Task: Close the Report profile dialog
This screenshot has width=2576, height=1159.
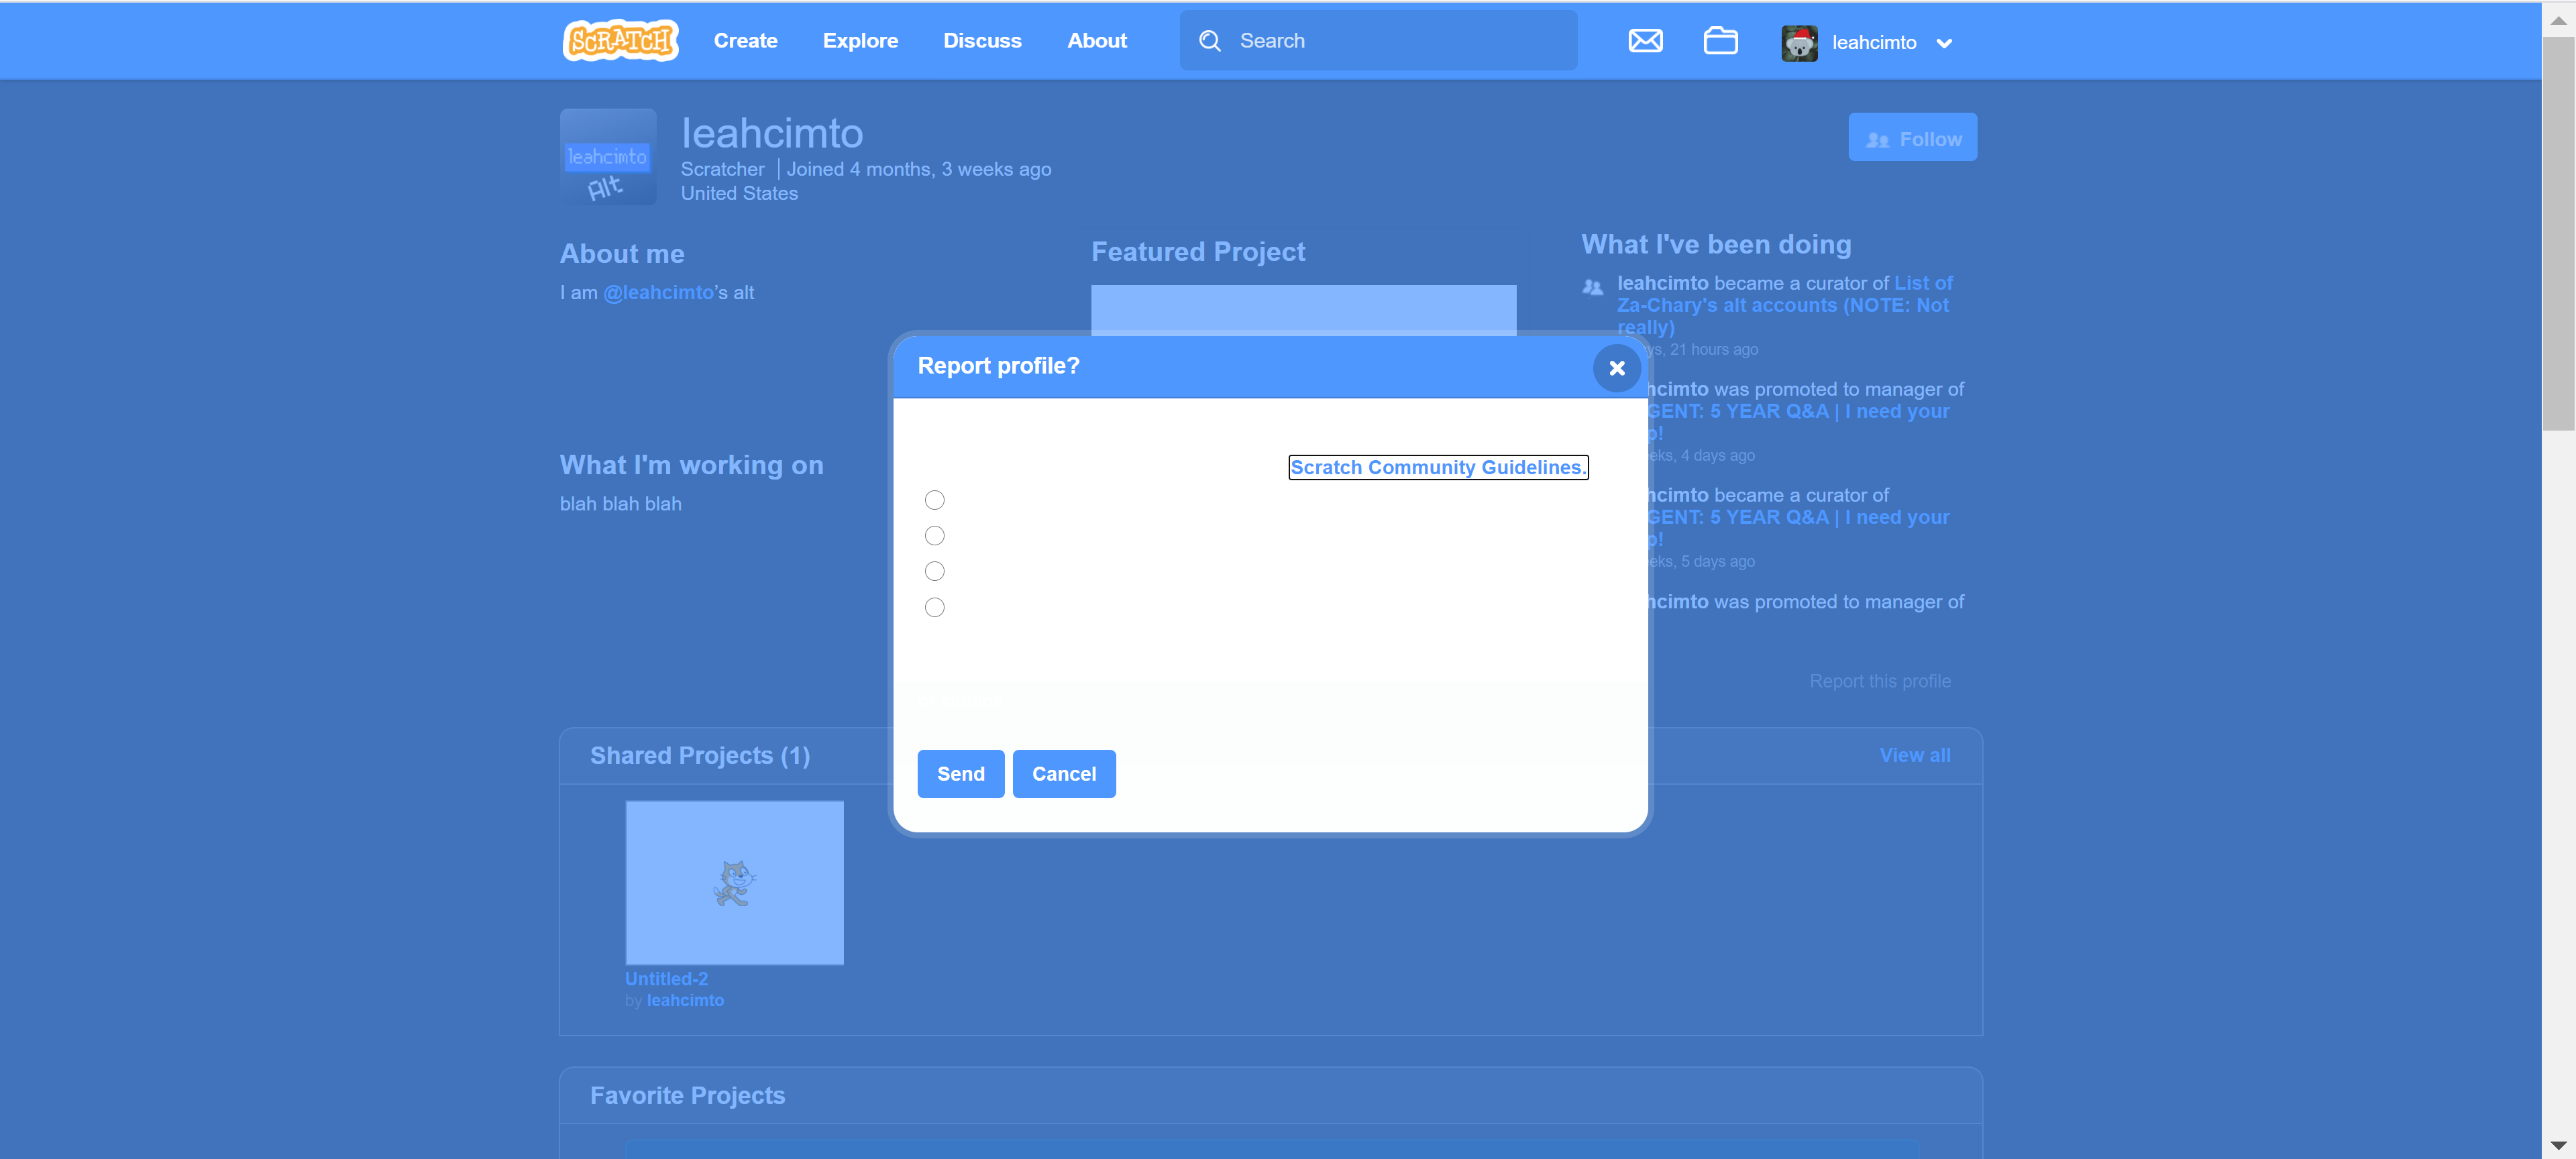Action: pos(1616,368)
